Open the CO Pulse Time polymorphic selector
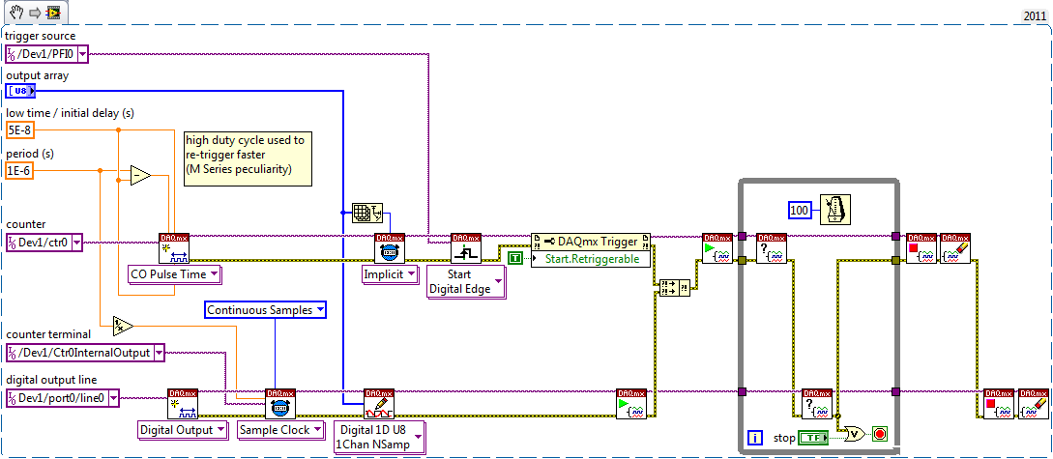The image size is (1053, 459). pyautogui.click(x=175, y=273)
